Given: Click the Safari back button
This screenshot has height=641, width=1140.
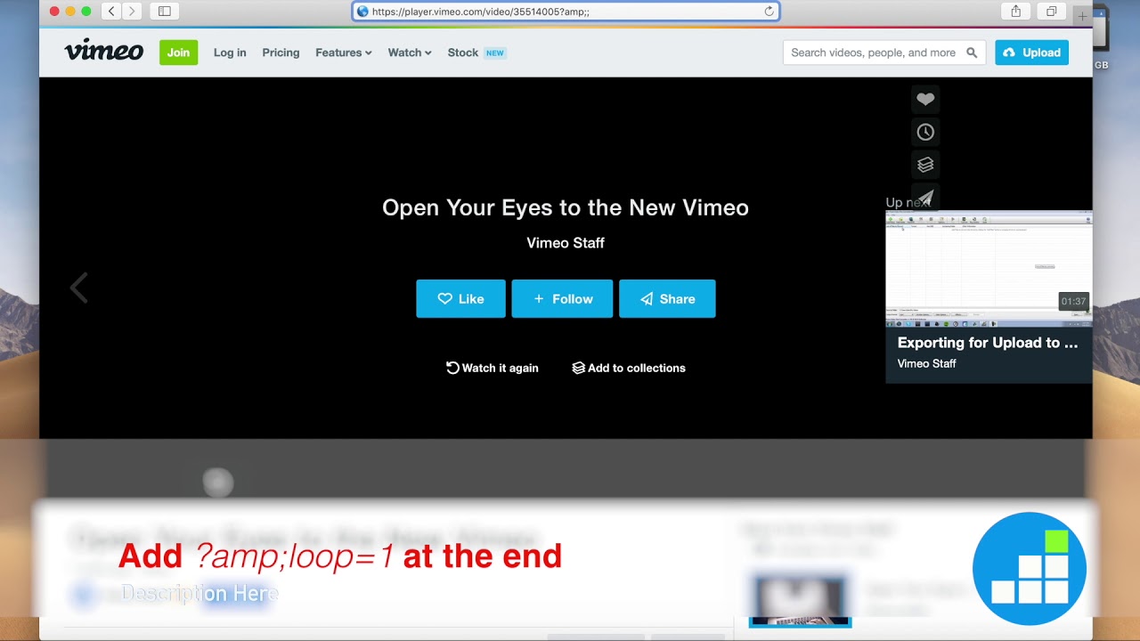Looking at the screenshot, I should pyautogui.click(x=111, y=12).
